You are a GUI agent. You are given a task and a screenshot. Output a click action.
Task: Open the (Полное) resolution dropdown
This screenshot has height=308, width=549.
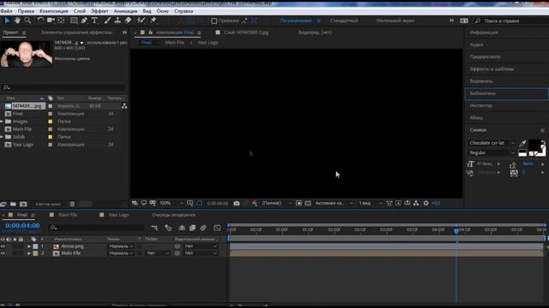click(277, 203)
